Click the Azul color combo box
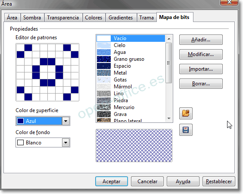This screenshot has height=194, width=243. [43, 121]
